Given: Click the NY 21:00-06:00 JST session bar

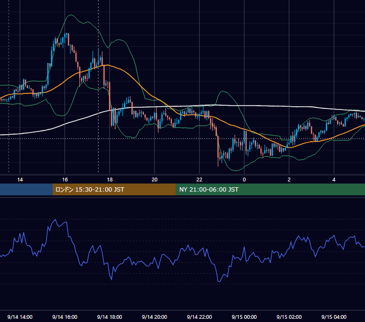Looking at the screenshot, I should pyautogui.click(x=270, y=189).
